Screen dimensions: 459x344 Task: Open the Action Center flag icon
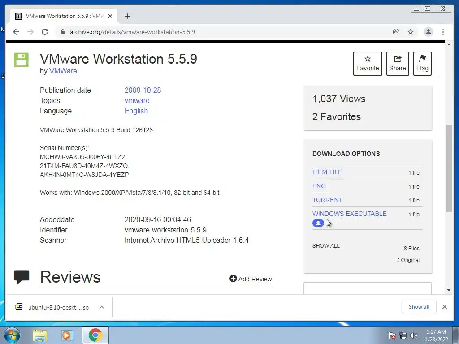click(x=392, y=336)
